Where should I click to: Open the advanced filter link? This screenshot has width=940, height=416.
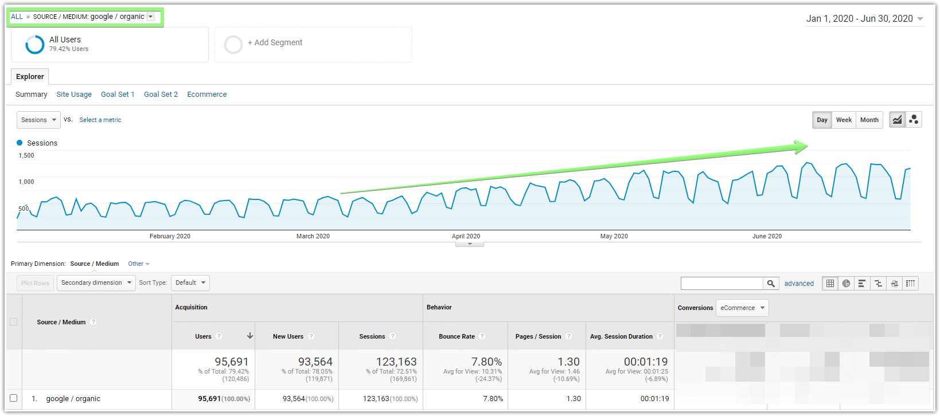799,284
